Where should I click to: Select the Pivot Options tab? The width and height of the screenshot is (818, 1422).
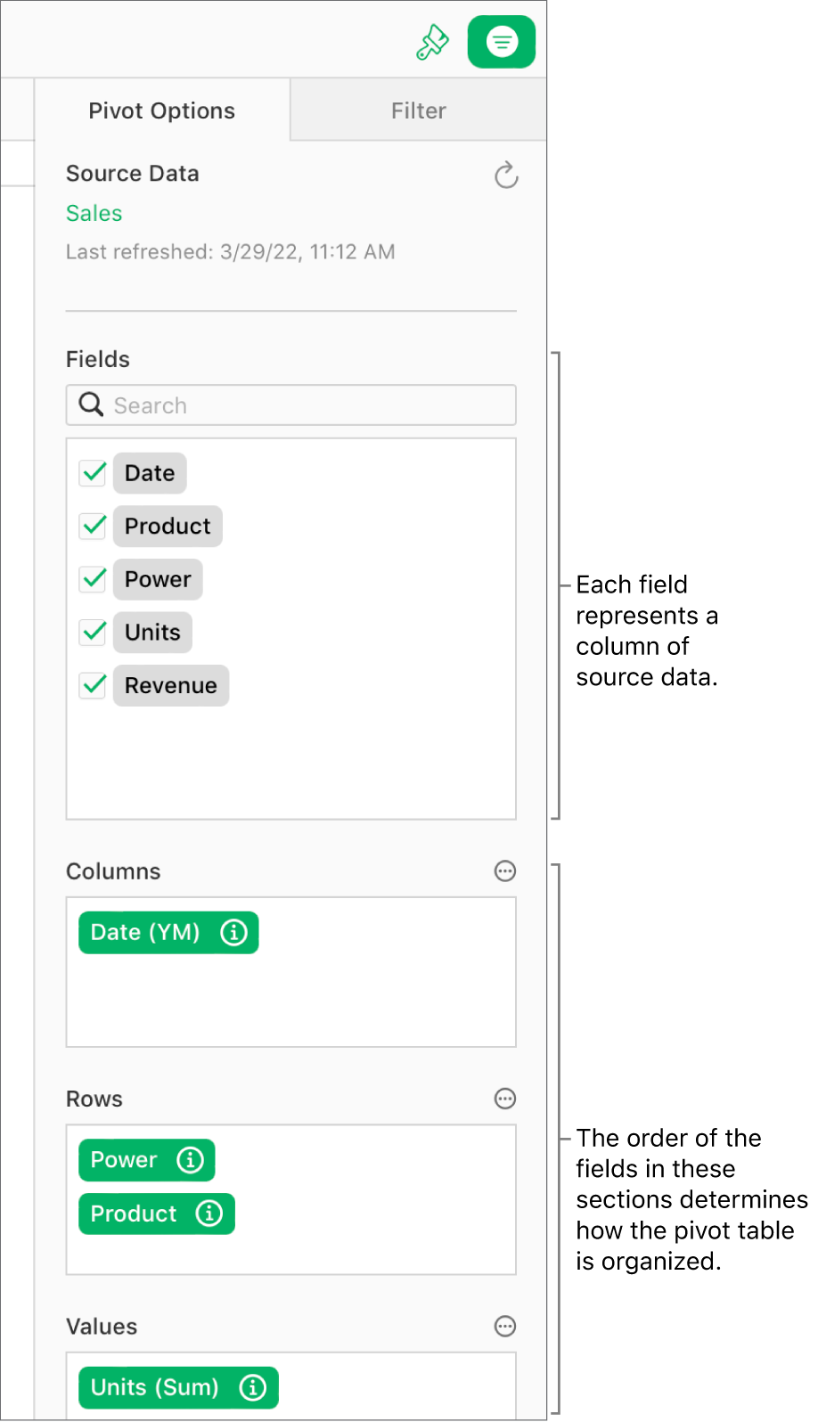161,110
